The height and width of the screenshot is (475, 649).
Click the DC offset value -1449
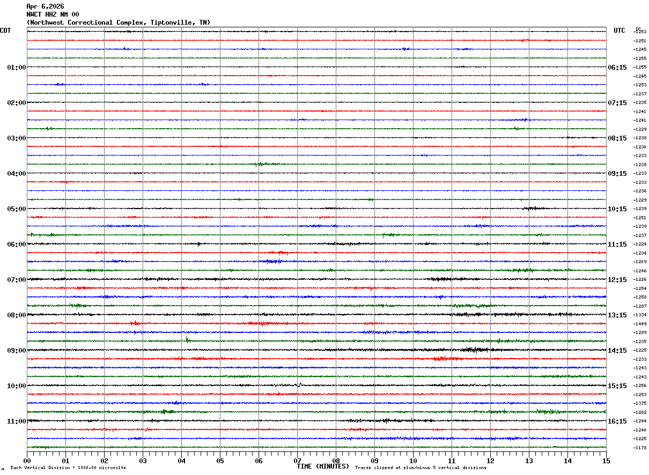640,324
